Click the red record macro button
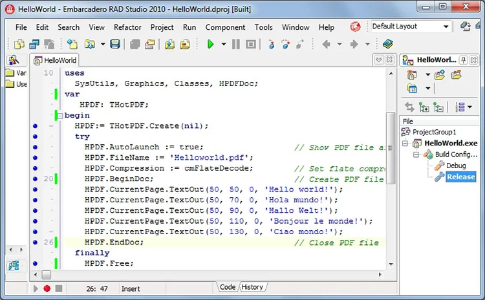The width and height of the screenshot is (485, 300). click(x=47, y=288)
